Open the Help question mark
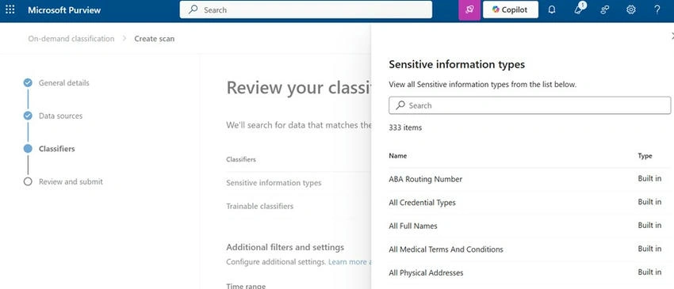The width and height of the screenshot is (674, 289). [x=657, y=10]
